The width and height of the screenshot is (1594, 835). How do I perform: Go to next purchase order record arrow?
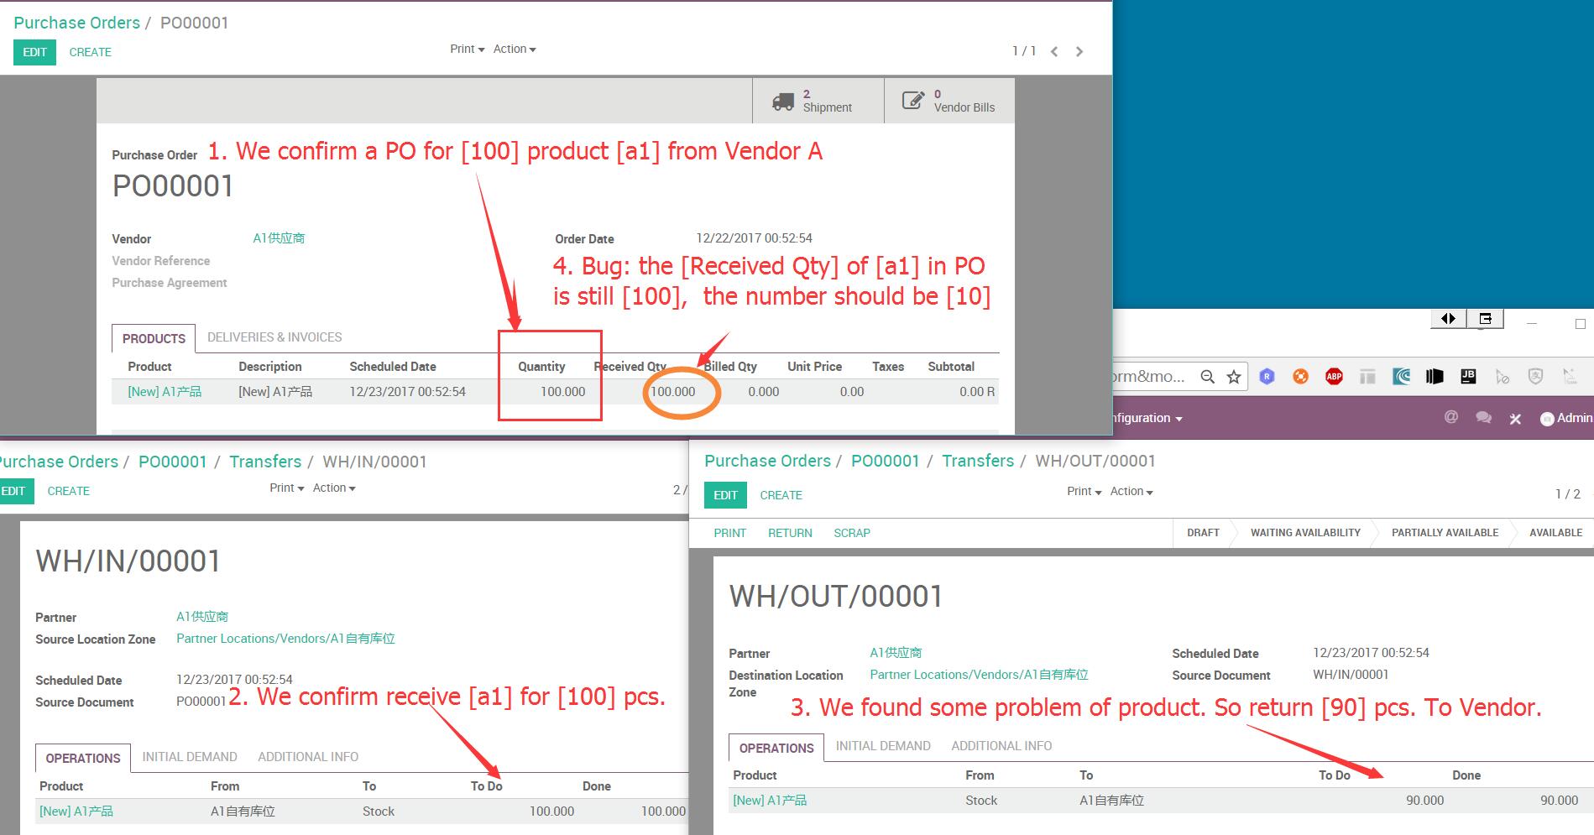1079,52
